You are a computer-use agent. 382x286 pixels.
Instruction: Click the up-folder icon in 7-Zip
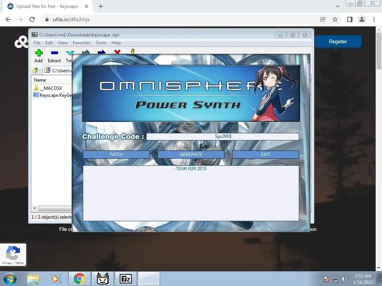(x=36, y=70)
